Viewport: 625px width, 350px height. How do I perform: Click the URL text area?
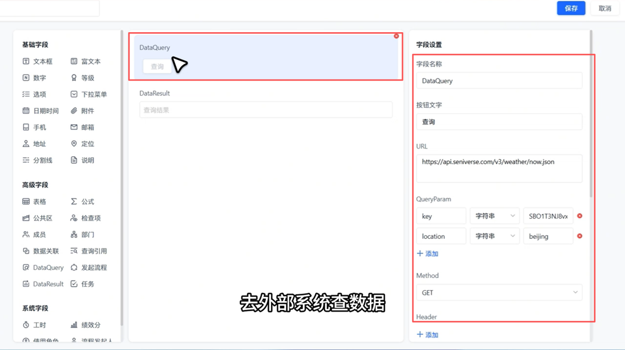tap(499, 169)
